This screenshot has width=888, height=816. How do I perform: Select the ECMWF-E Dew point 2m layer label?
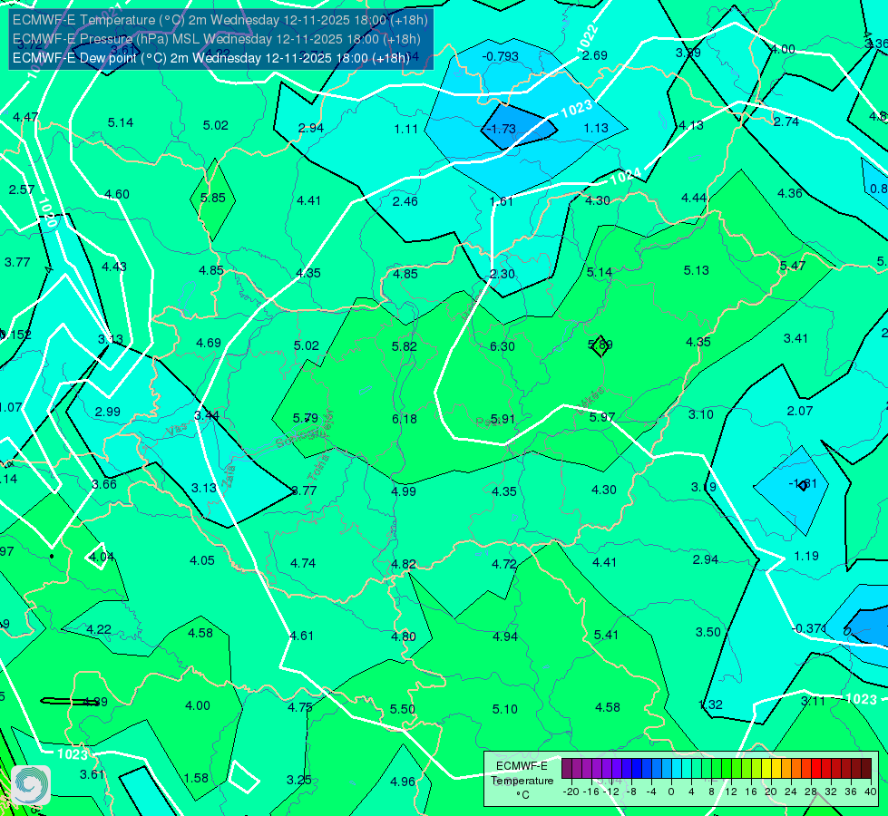click(x=211, y=58)
